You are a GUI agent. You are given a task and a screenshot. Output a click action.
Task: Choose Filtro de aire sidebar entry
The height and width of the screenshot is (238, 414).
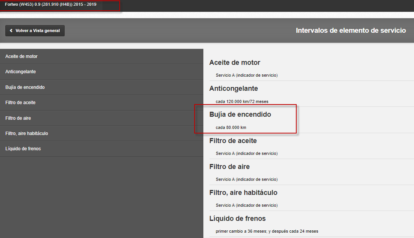102,118
